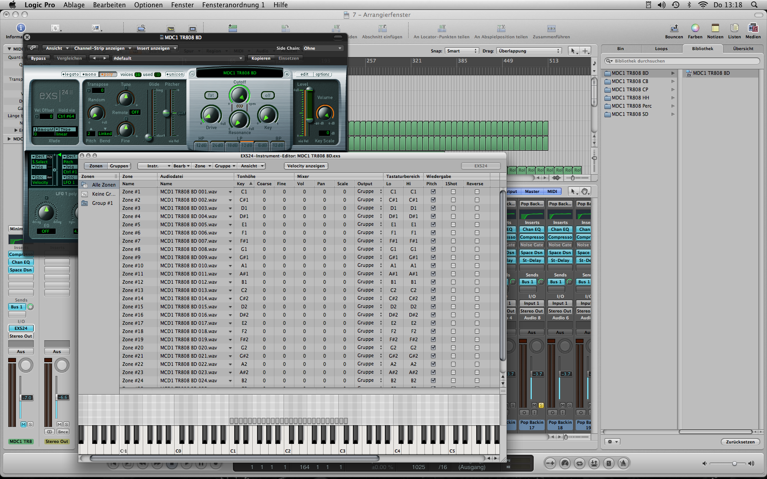Open Insert anzeigen dropdown
This screenshot has height=479, width=767.
coord(156,48)
